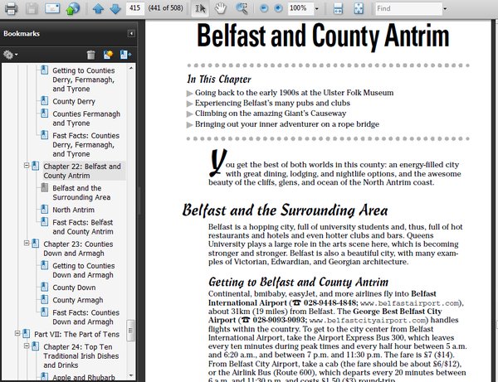Collapse the Chapter 24 bookmark node
Screen dimensions: 498x382
coord(27,346)
